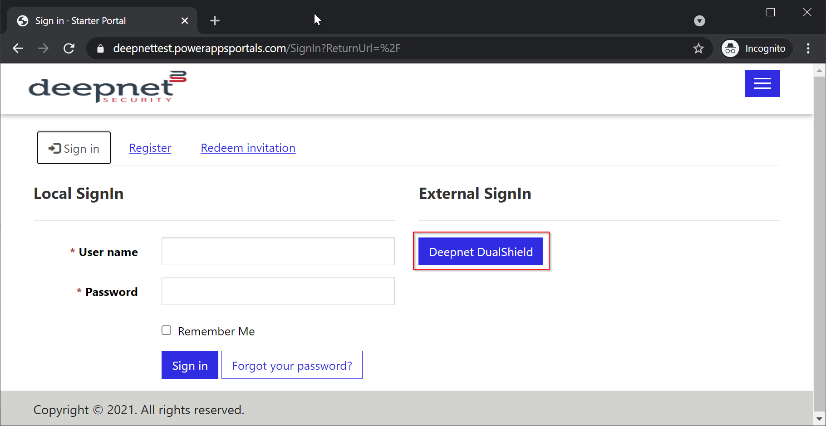View site security padlock info
Screen dimensions: 826x426
(x=101, y=48)
